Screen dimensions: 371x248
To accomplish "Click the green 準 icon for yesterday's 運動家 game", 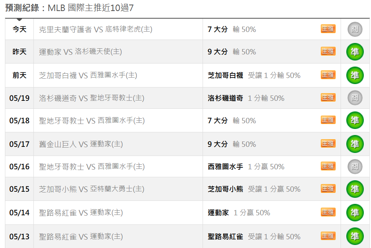I will [355, 52].
